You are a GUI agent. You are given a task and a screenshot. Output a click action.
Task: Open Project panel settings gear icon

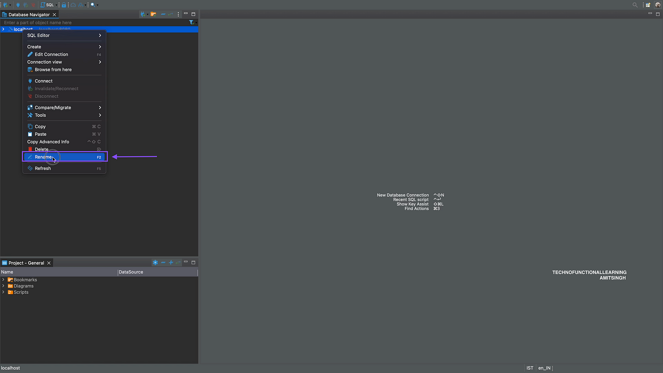pos(155,262)
